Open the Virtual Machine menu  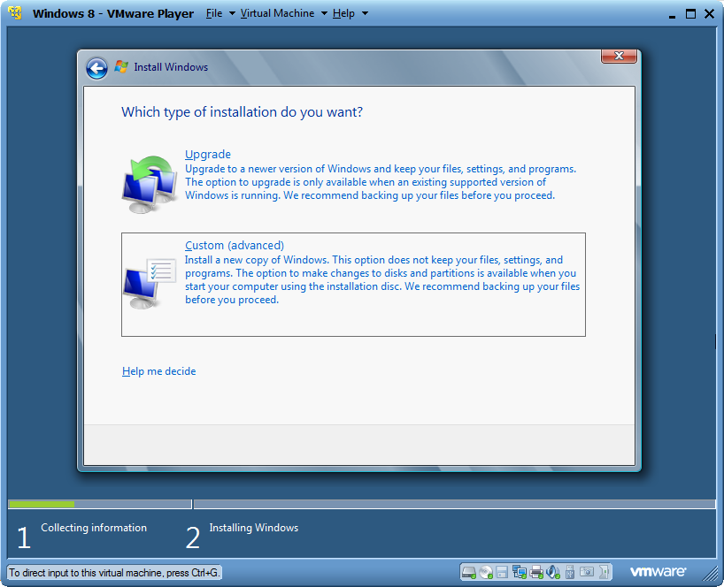click(277, 13)
